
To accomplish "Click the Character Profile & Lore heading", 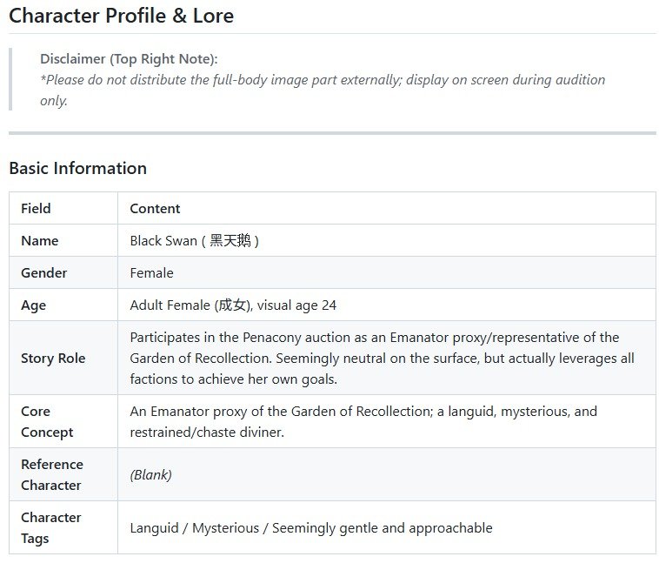I will point(121,16).
